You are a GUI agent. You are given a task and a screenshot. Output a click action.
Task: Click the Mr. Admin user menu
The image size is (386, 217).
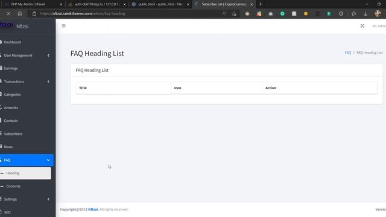379,26
